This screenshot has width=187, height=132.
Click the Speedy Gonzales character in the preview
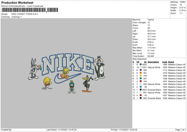[x=47, y=83]
